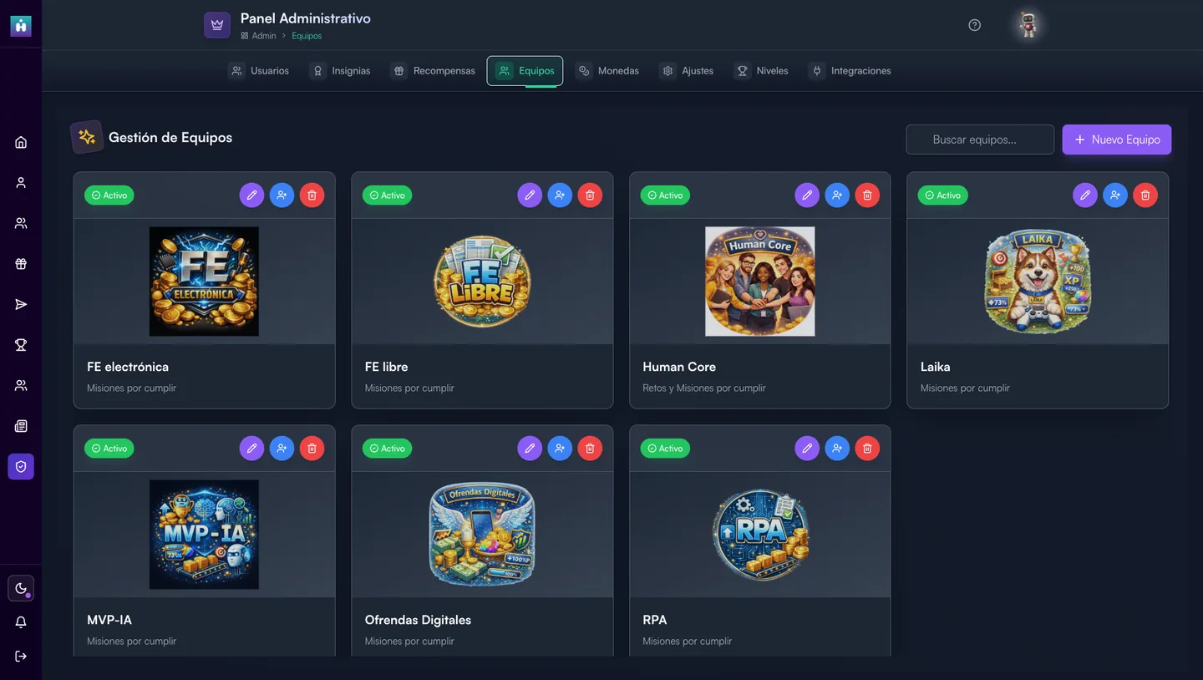Edit the FE libre team
This screenshot has height=680, width=1203.
coord(530,195)
